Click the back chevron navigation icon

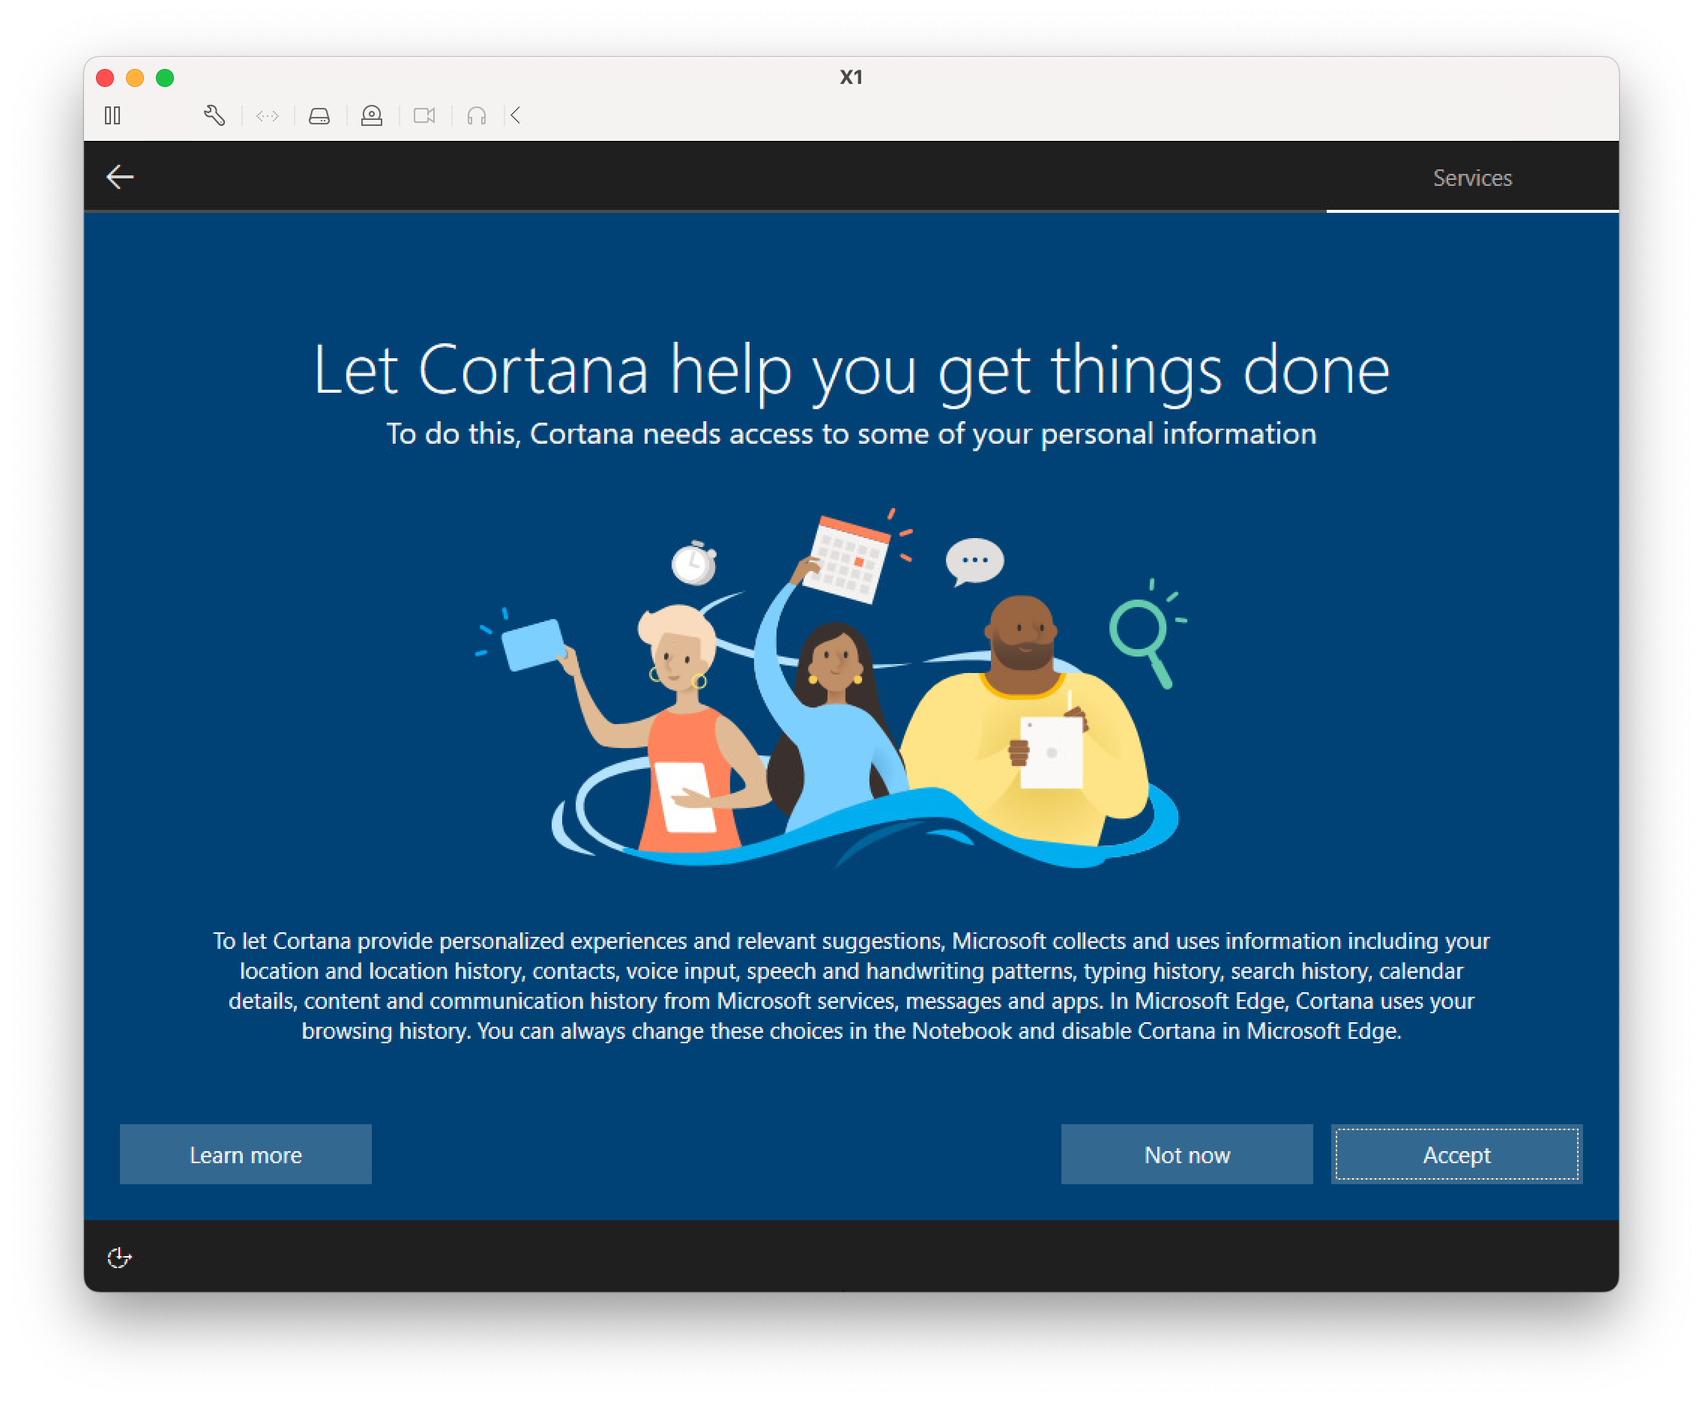[x=120, y=177]
